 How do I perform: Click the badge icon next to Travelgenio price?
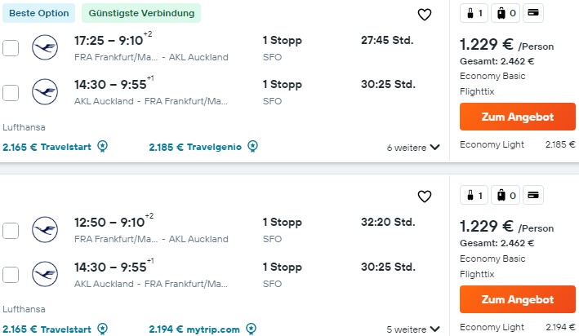[252, 147]
